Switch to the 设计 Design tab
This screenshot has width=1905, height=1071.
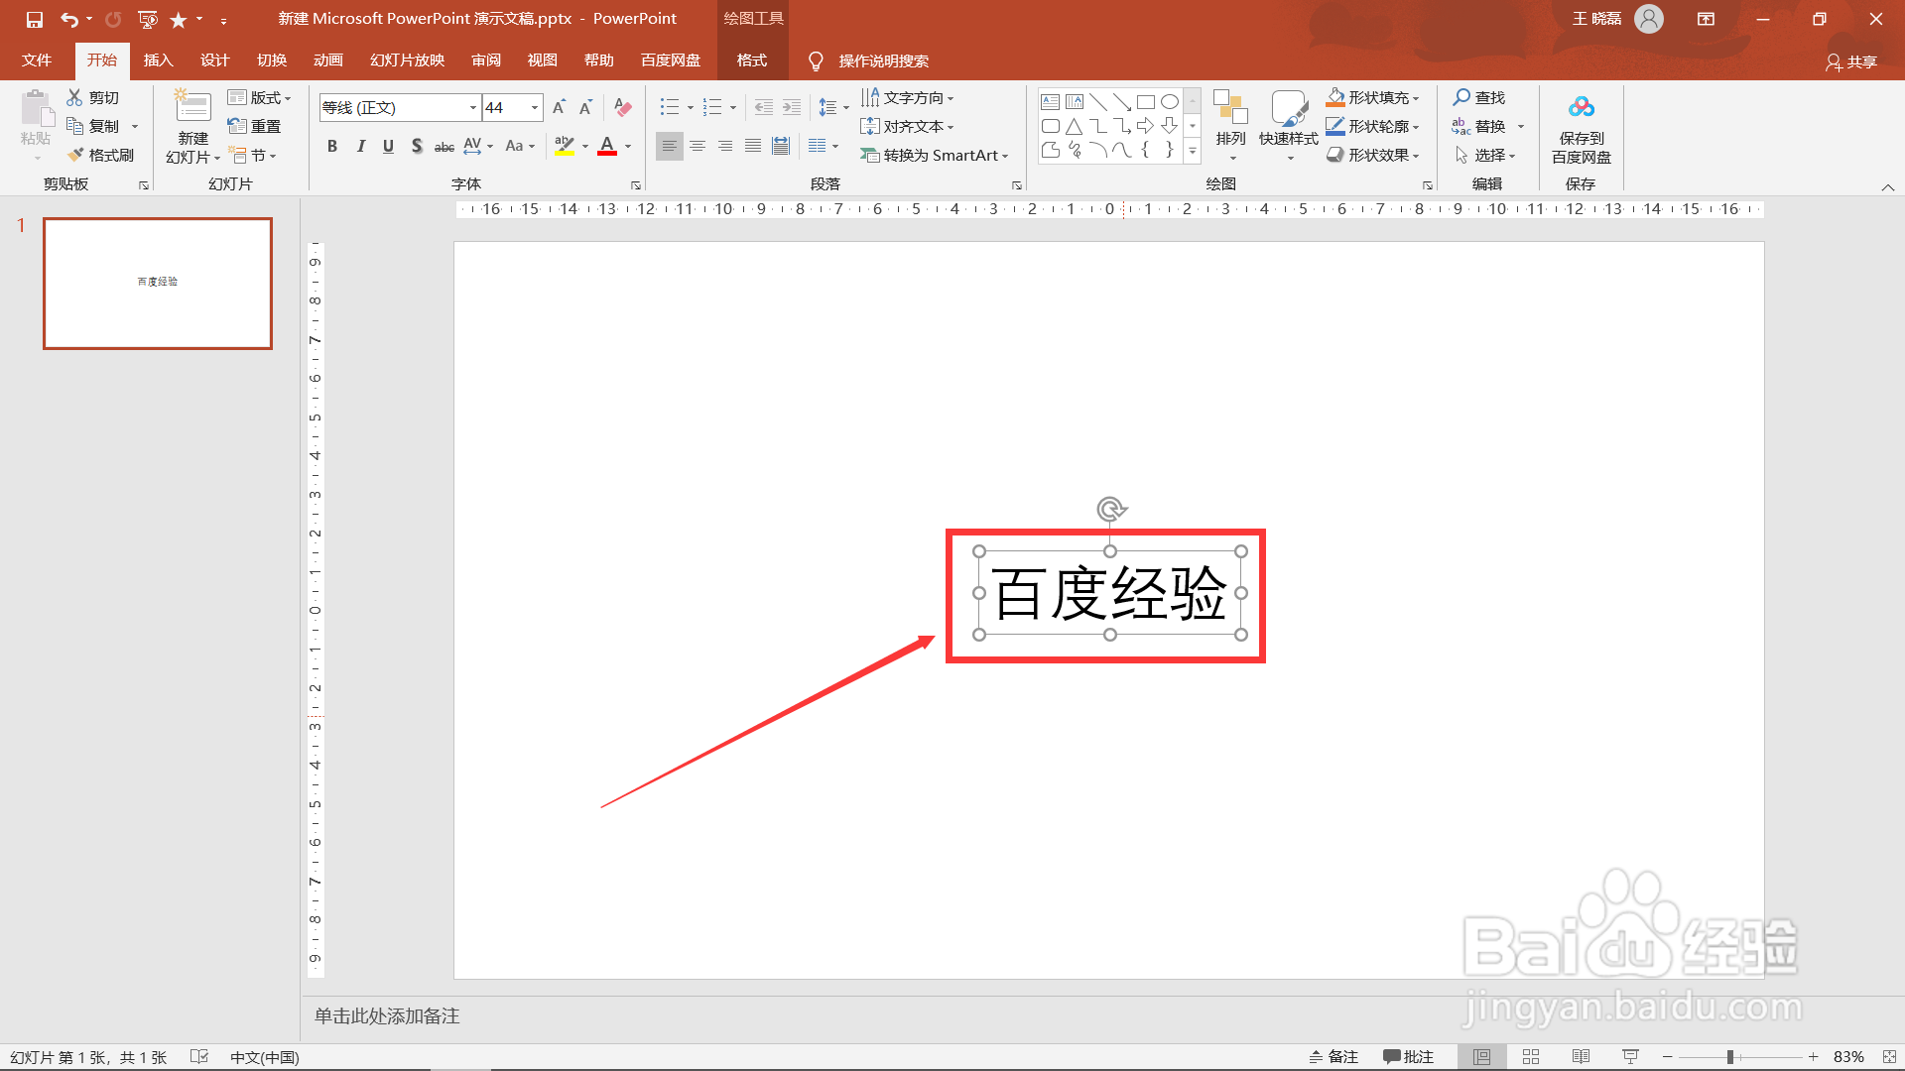pyautogui.click(x=214, y=60)
